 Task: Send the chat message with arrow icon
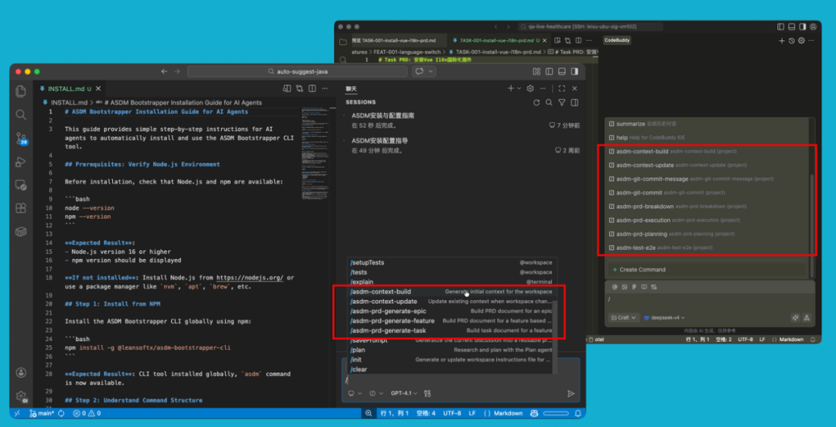pos(571,394)
